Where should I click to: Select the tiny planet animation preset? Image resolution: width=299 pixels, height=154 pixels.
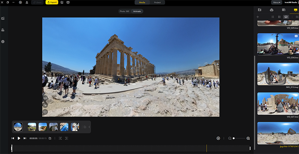[x=18, y=127]
